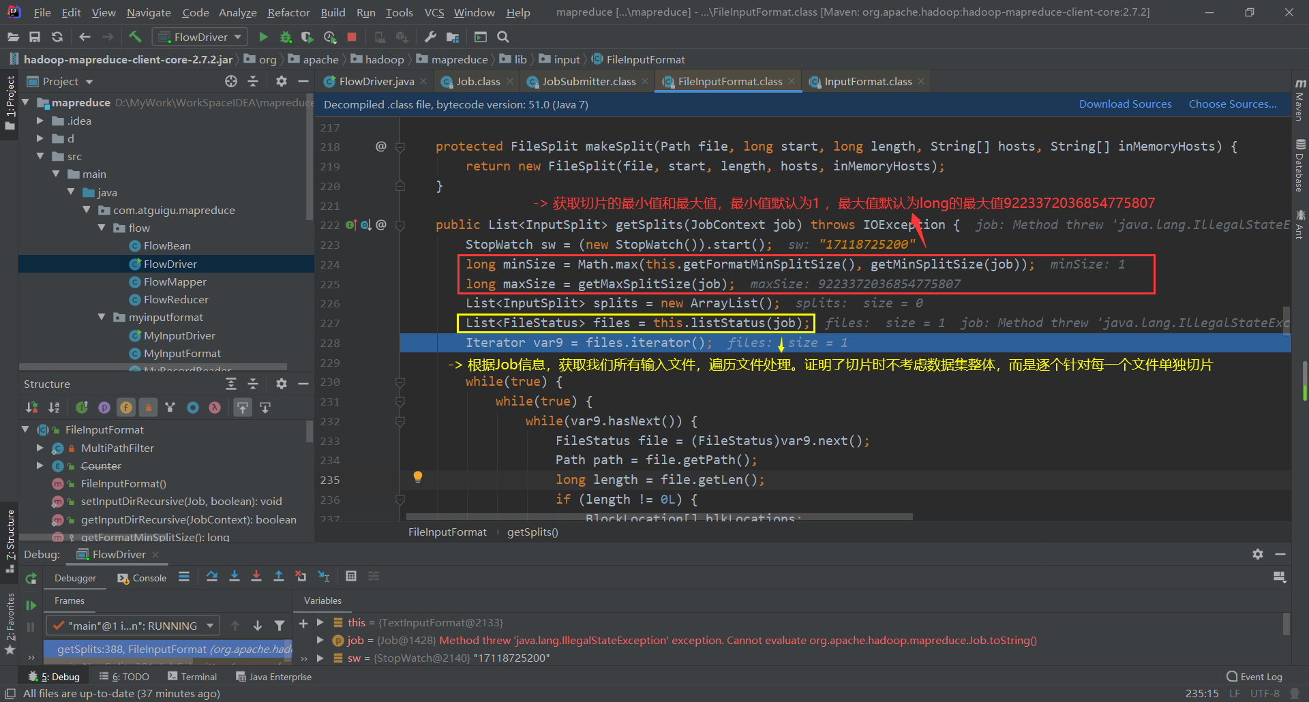Run FlowDriver with Coverage
This screenshot has width=1309, height=702.
(307, 37)
